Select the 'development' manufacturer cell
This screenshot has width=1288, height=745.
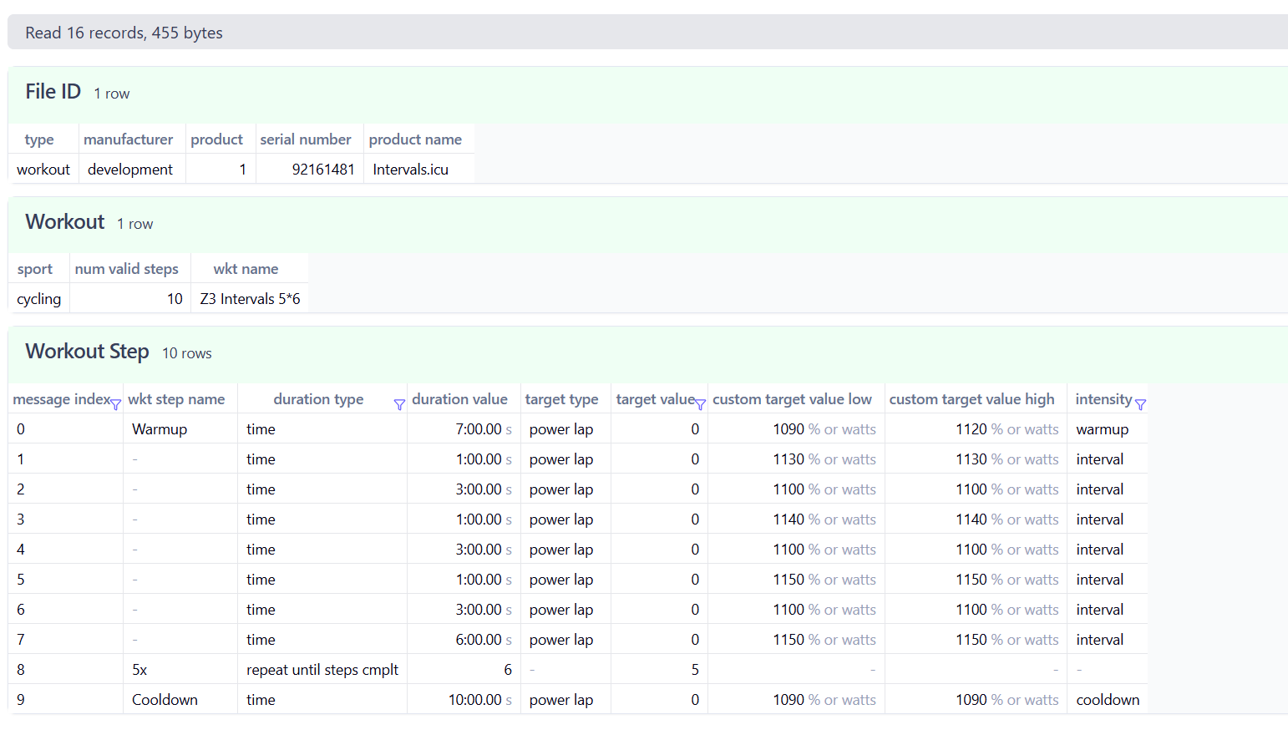coord(130,170)
